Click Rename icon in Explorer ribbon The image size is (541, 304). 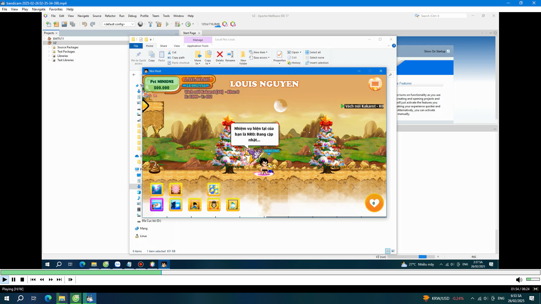click(x=230, y=56)
